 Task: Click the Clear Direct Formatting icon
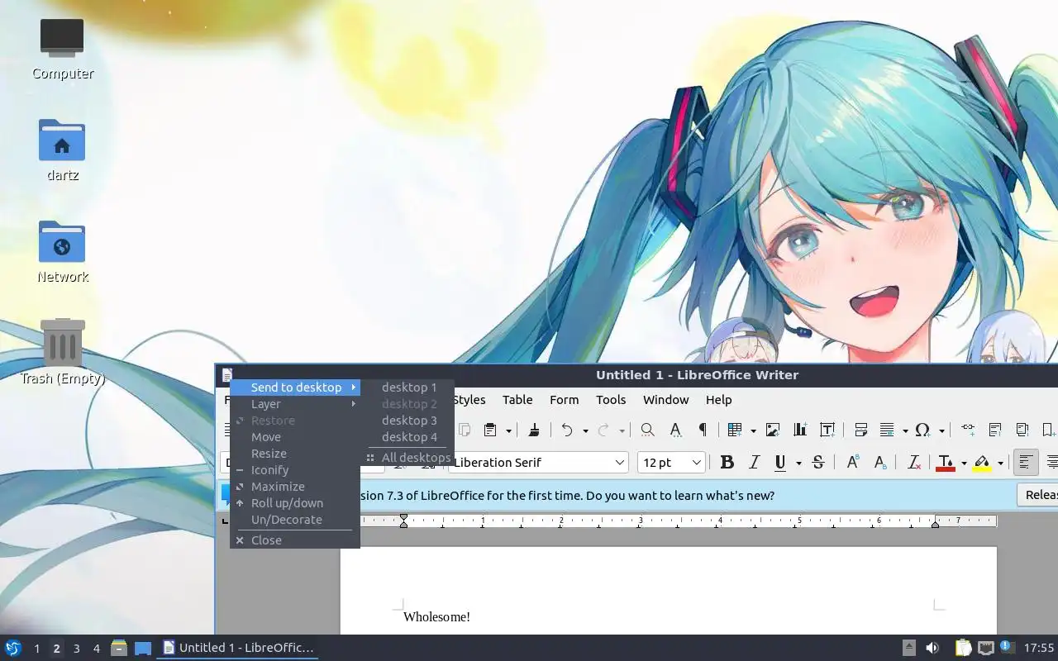point(914,463)
